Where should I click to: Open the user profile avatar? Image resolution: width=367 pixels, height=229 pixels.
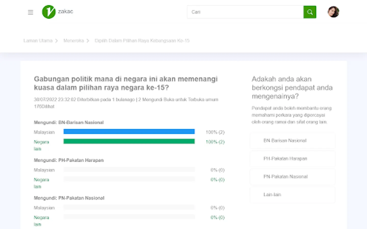[333, 12]
